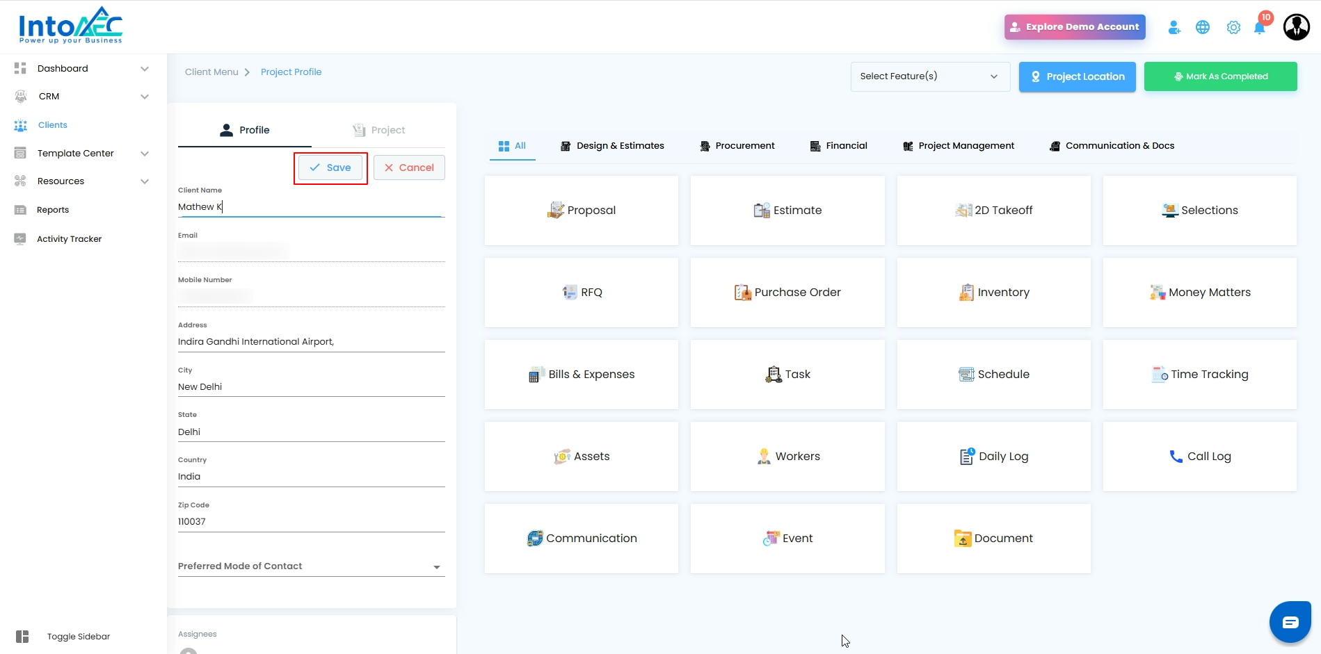
Task: Open the Proposal feature card
Action: (x=582, y=211)
